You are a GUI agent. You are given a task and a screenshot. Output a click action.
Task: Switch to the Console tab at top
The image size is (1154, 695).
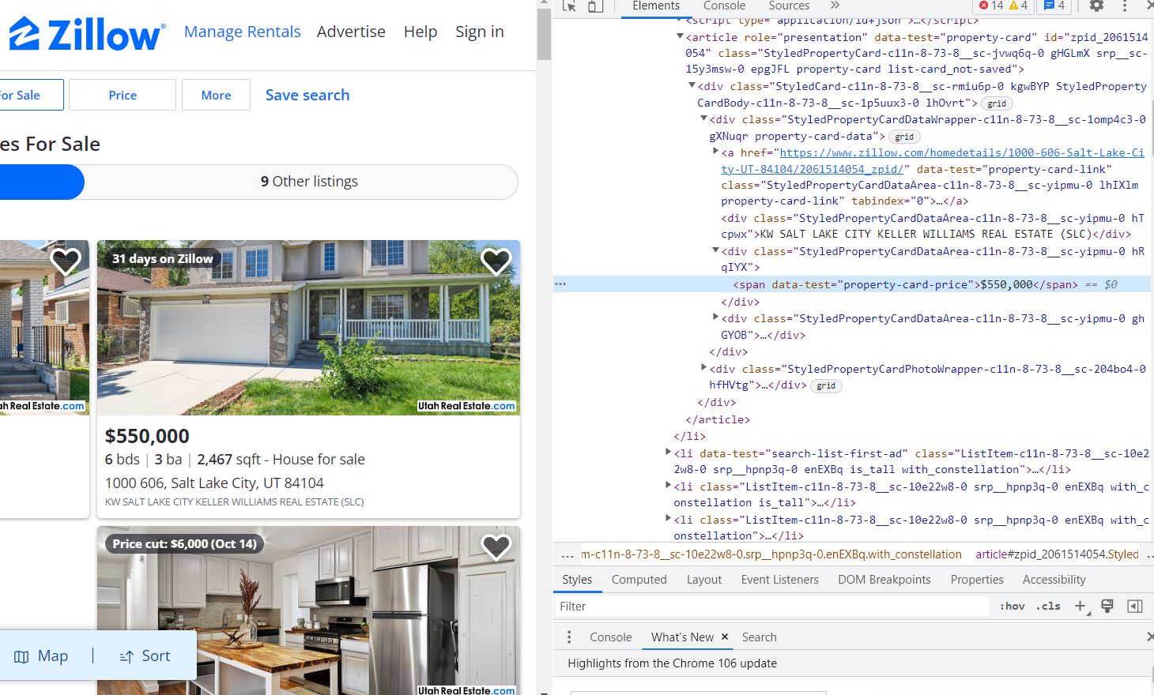tap(724, 6)
